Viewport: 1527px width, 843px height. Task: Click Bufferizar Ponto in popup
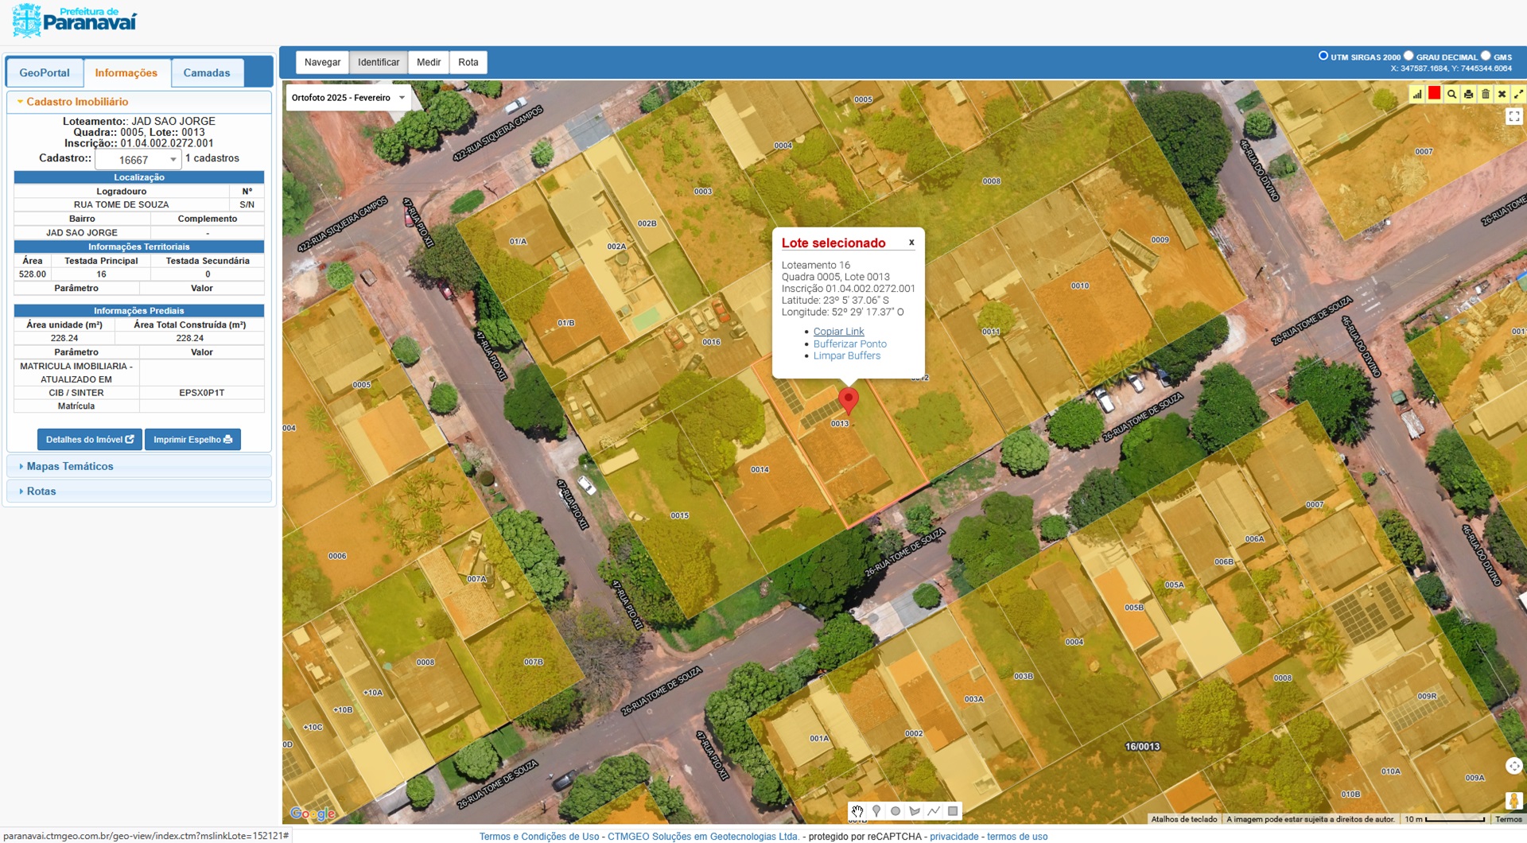(849, 344)
